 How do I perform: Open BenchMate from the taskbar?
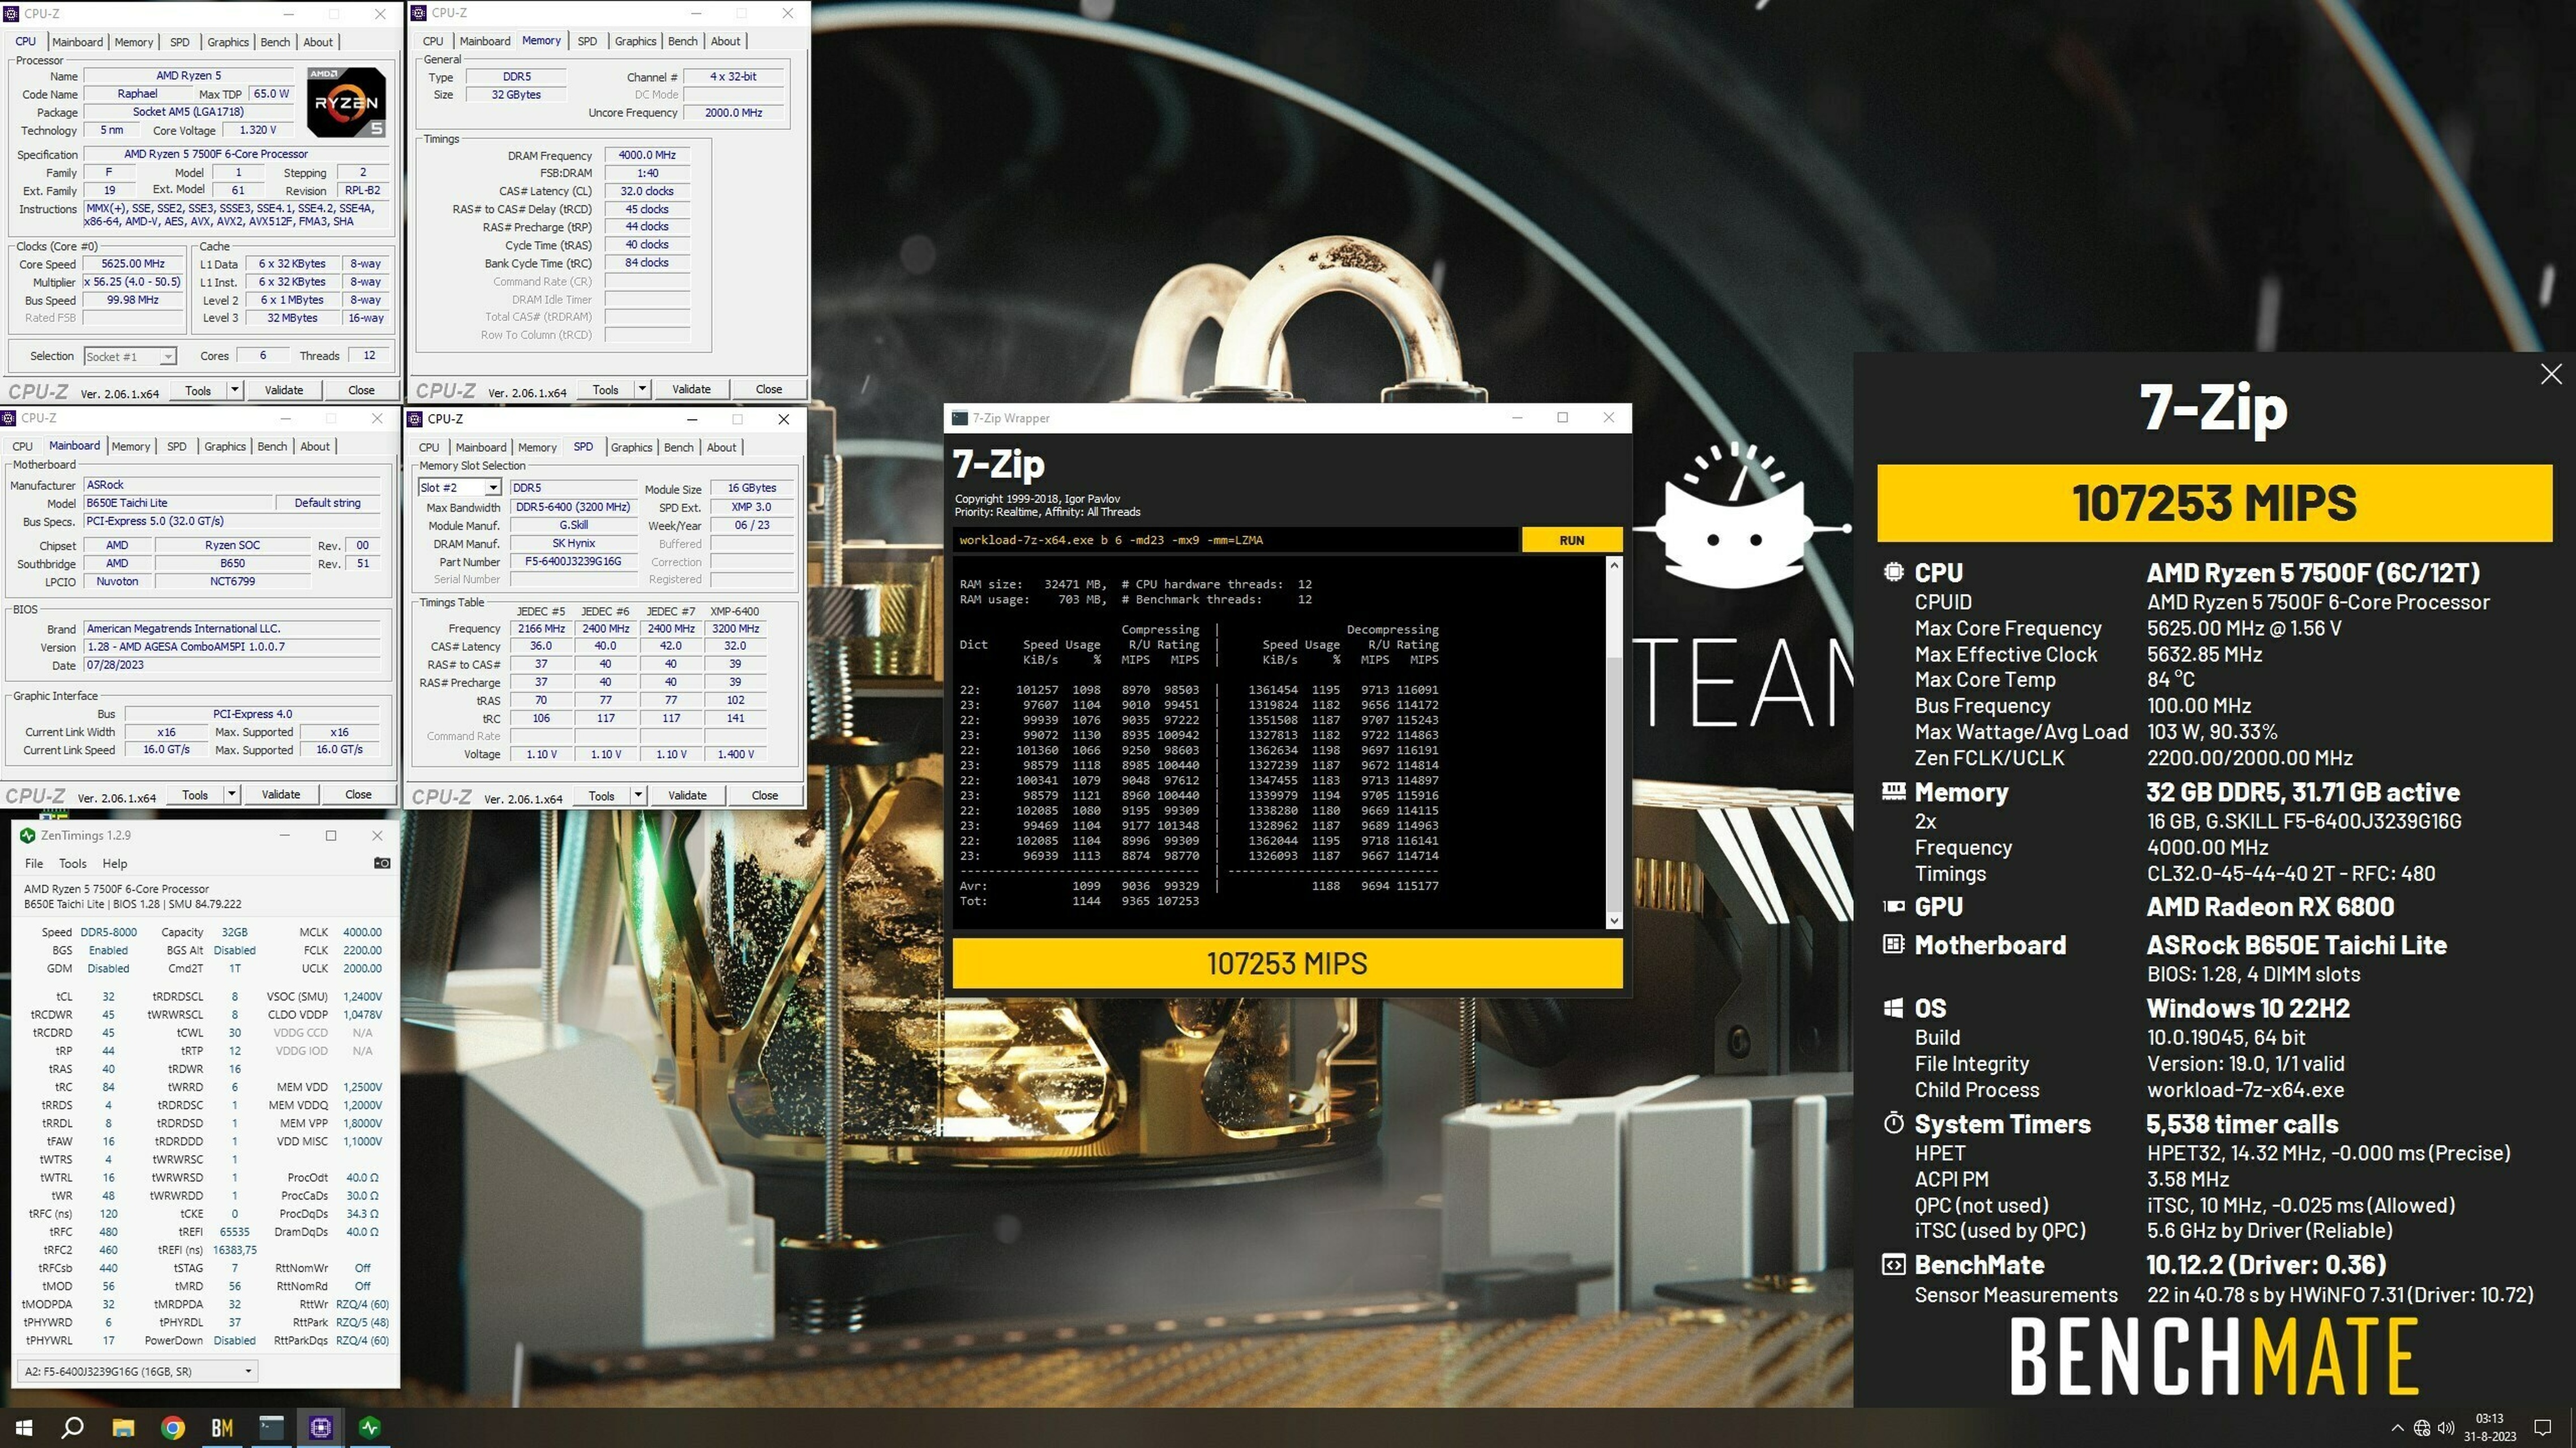(x=222, y=1427)
